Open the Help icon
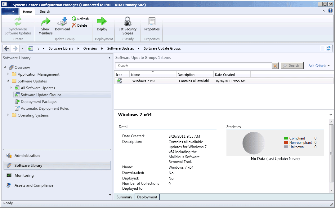335x208 pixels. (330, 11)
